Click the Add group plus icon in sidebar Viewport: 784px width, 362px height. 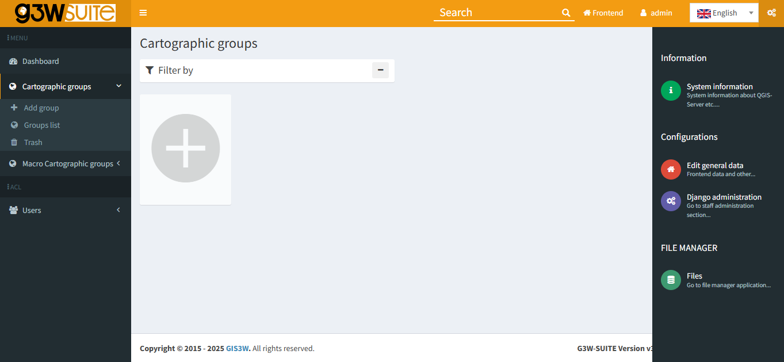pyautogui.click(x=14, y=108)
